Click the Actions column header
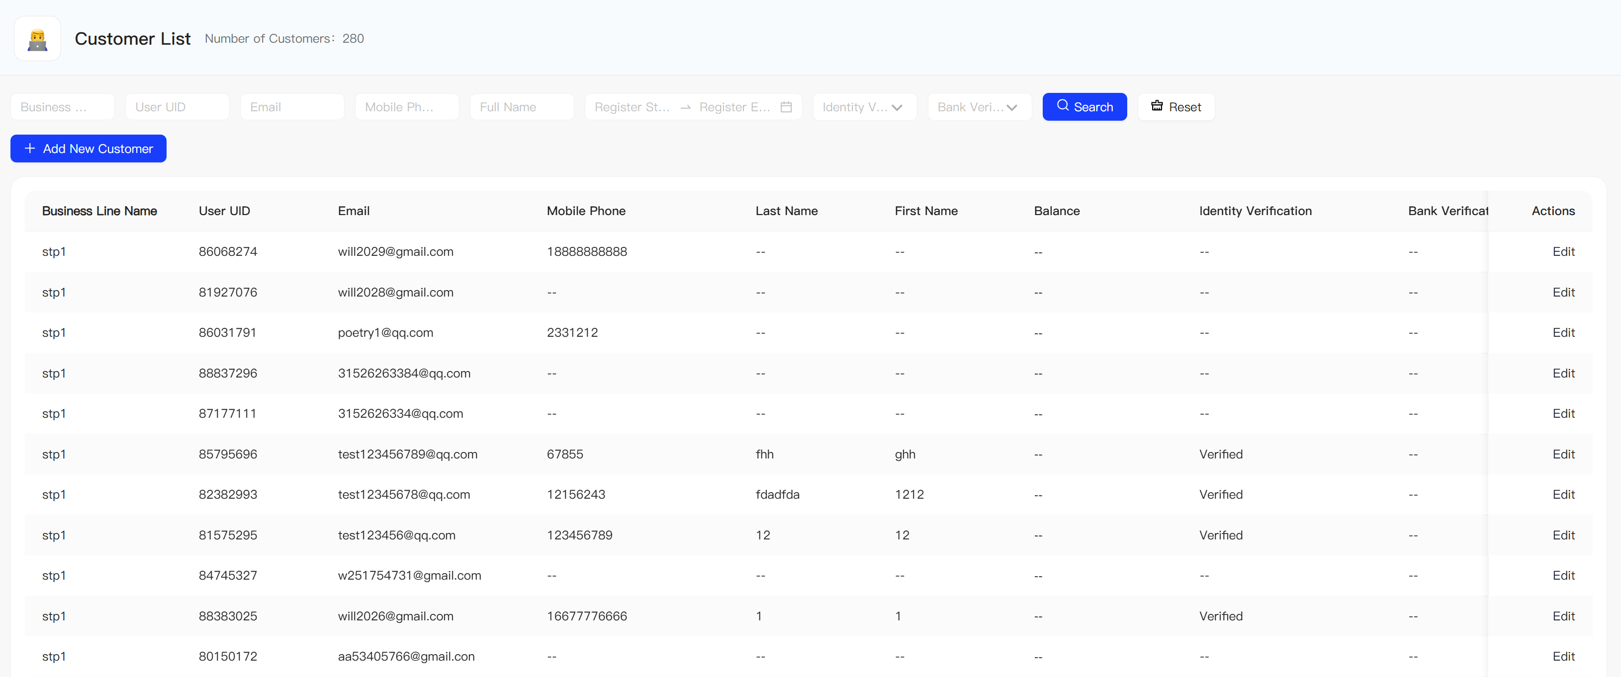The height and width of the screenshot is (677, 1621). pos(1553,211)
